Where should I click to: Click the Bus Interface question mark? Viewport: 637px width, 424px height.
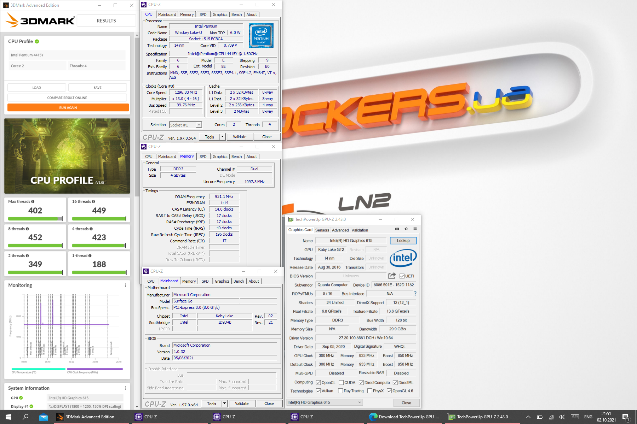415,294
